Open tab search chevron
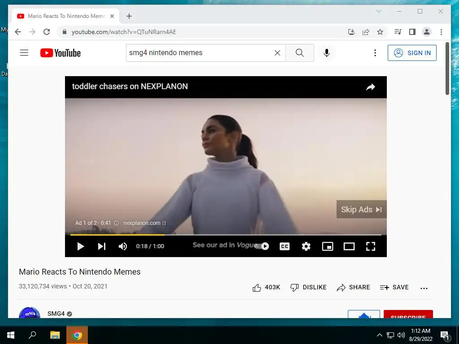The image size is (459, 344). click(378, 11)
